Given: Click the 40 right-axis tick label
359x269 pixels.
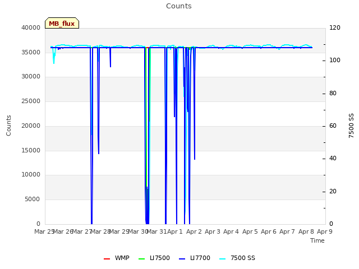Looking at the screenshot, I should click(333, 159).
